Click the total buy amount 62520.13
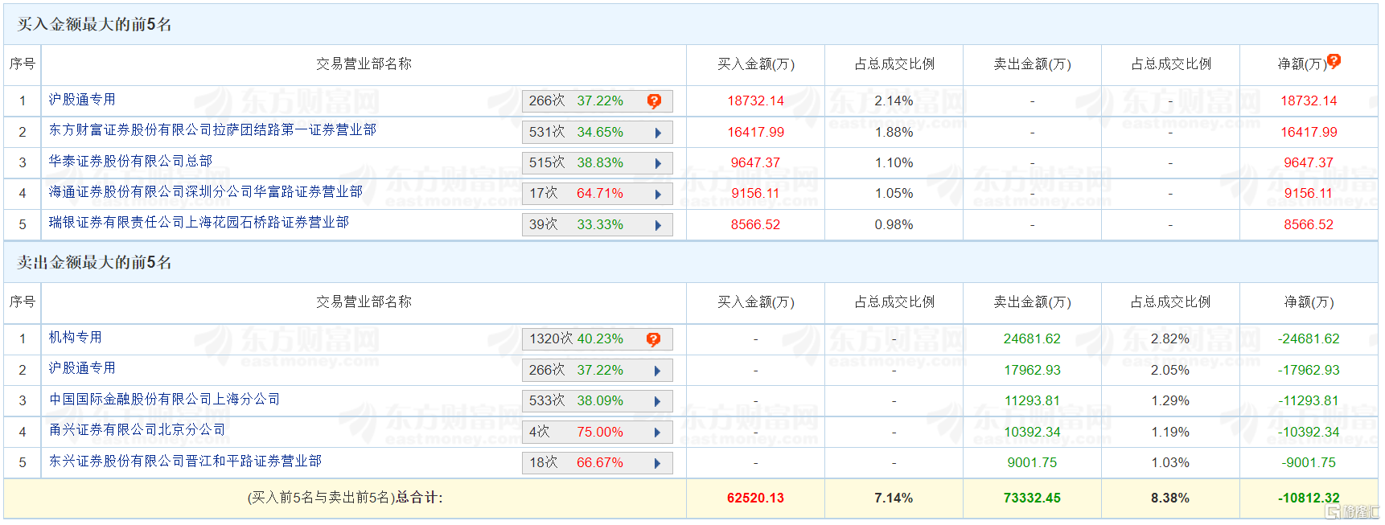This screenshot has width=1385, height=525. coord(755,498)
